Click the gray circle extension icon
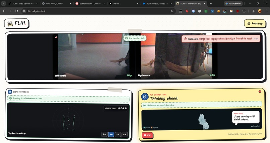 pos(200,11)
